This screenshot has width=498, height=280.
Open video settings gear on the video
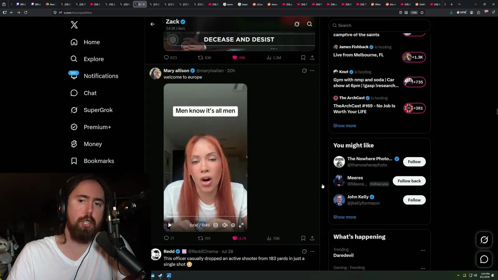[233, 225]
